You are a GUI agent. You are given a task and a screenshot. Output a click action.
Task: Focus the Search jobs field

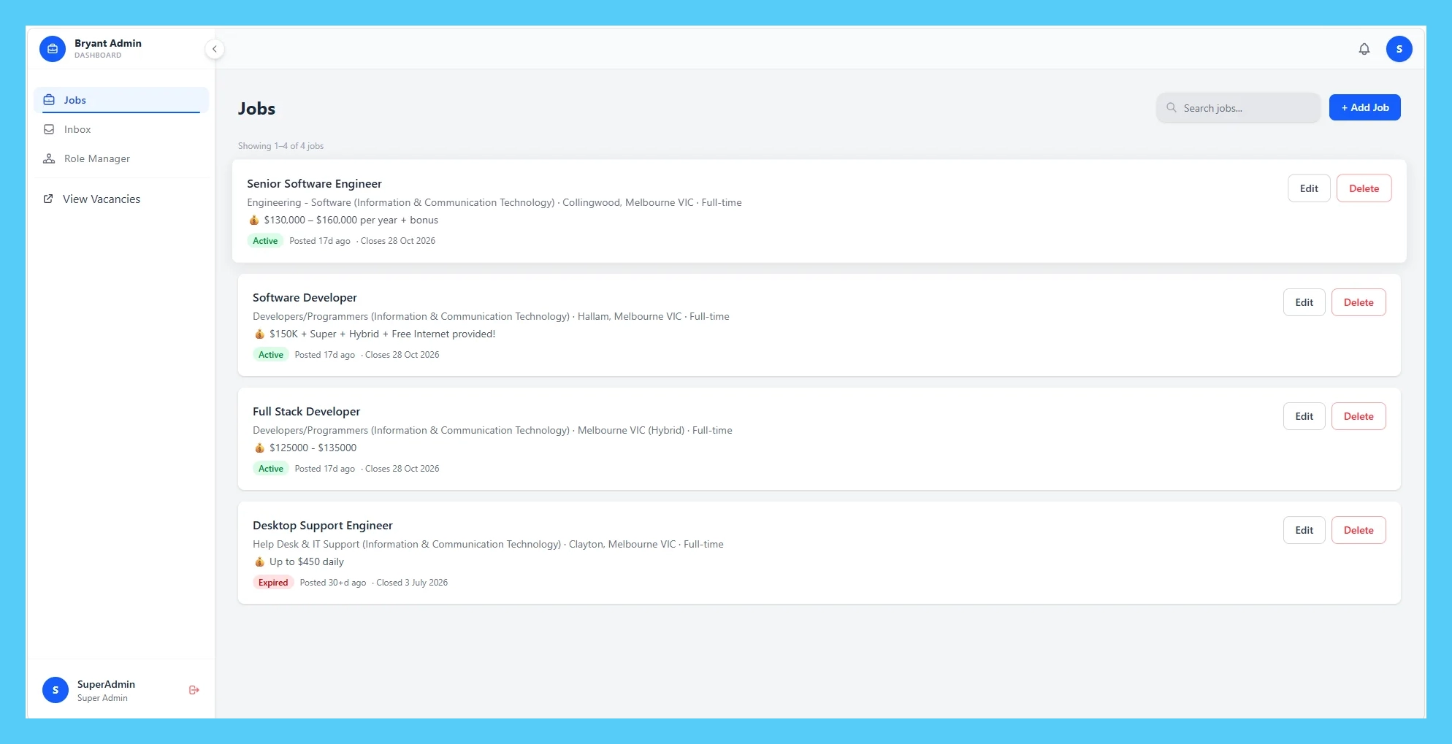pos(1238,108)
